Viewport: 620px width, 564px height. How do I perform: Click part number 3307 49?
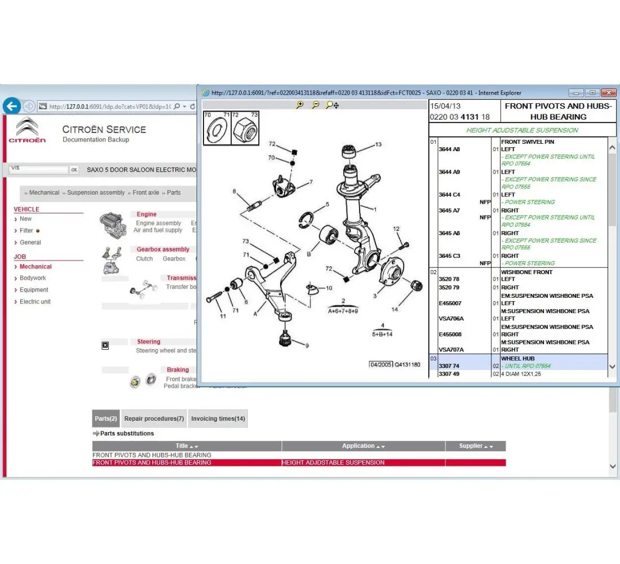[449, 373]
